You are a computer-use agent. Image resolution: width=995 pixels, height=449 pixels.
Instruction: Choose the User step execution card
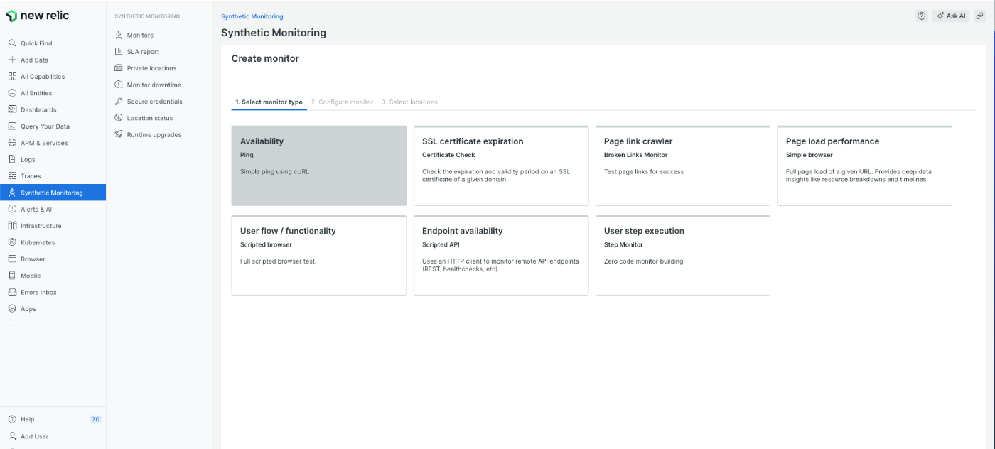coord(683,255)
